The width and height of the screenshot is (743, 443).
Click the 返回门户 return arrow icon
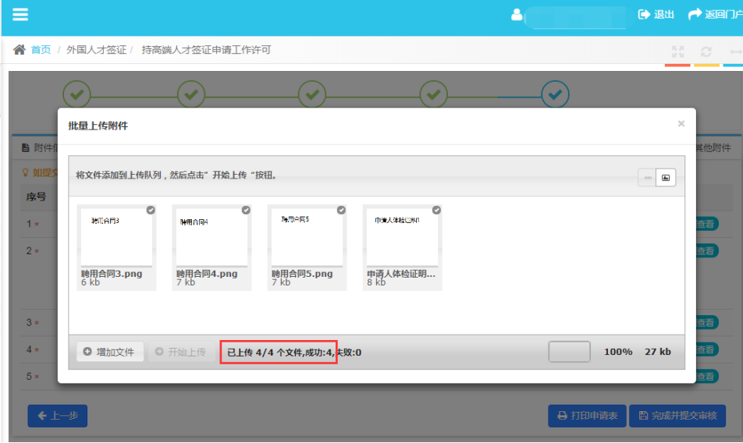coord(695,15)
